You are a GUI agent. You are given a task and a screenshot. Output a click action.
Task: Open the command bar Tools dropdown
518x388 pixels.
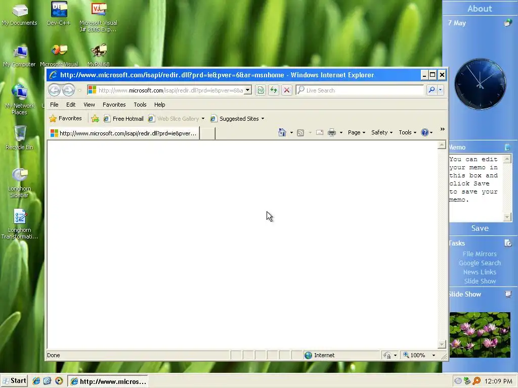pos(407,133)
